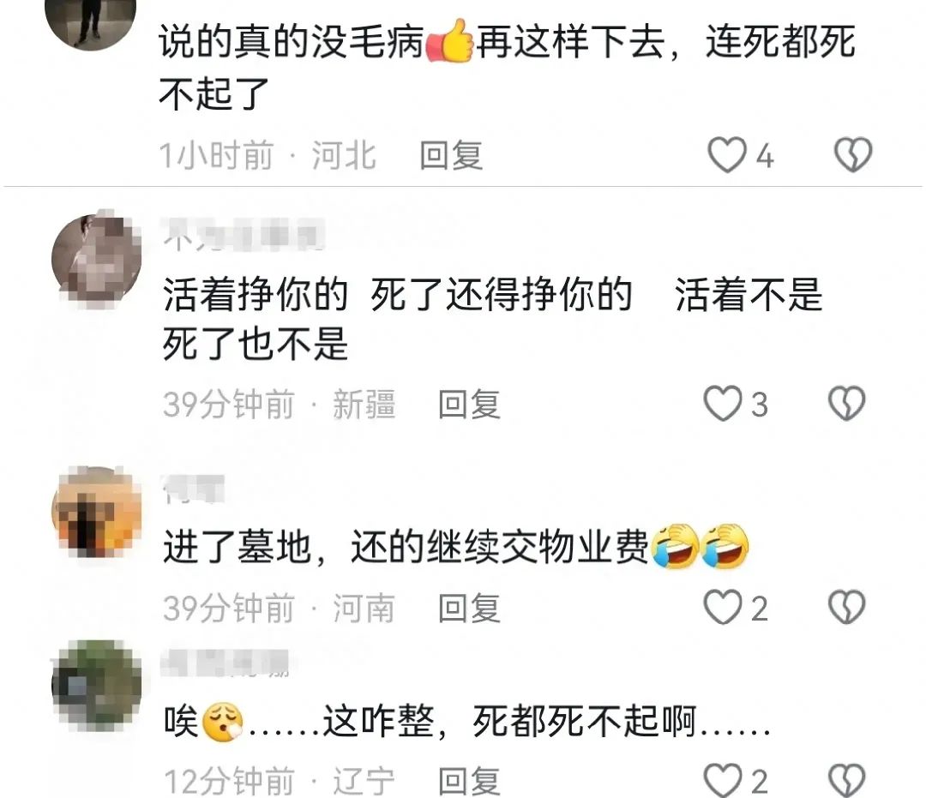Tap the blurred username above 进了墓地

[x=194, y=489]
